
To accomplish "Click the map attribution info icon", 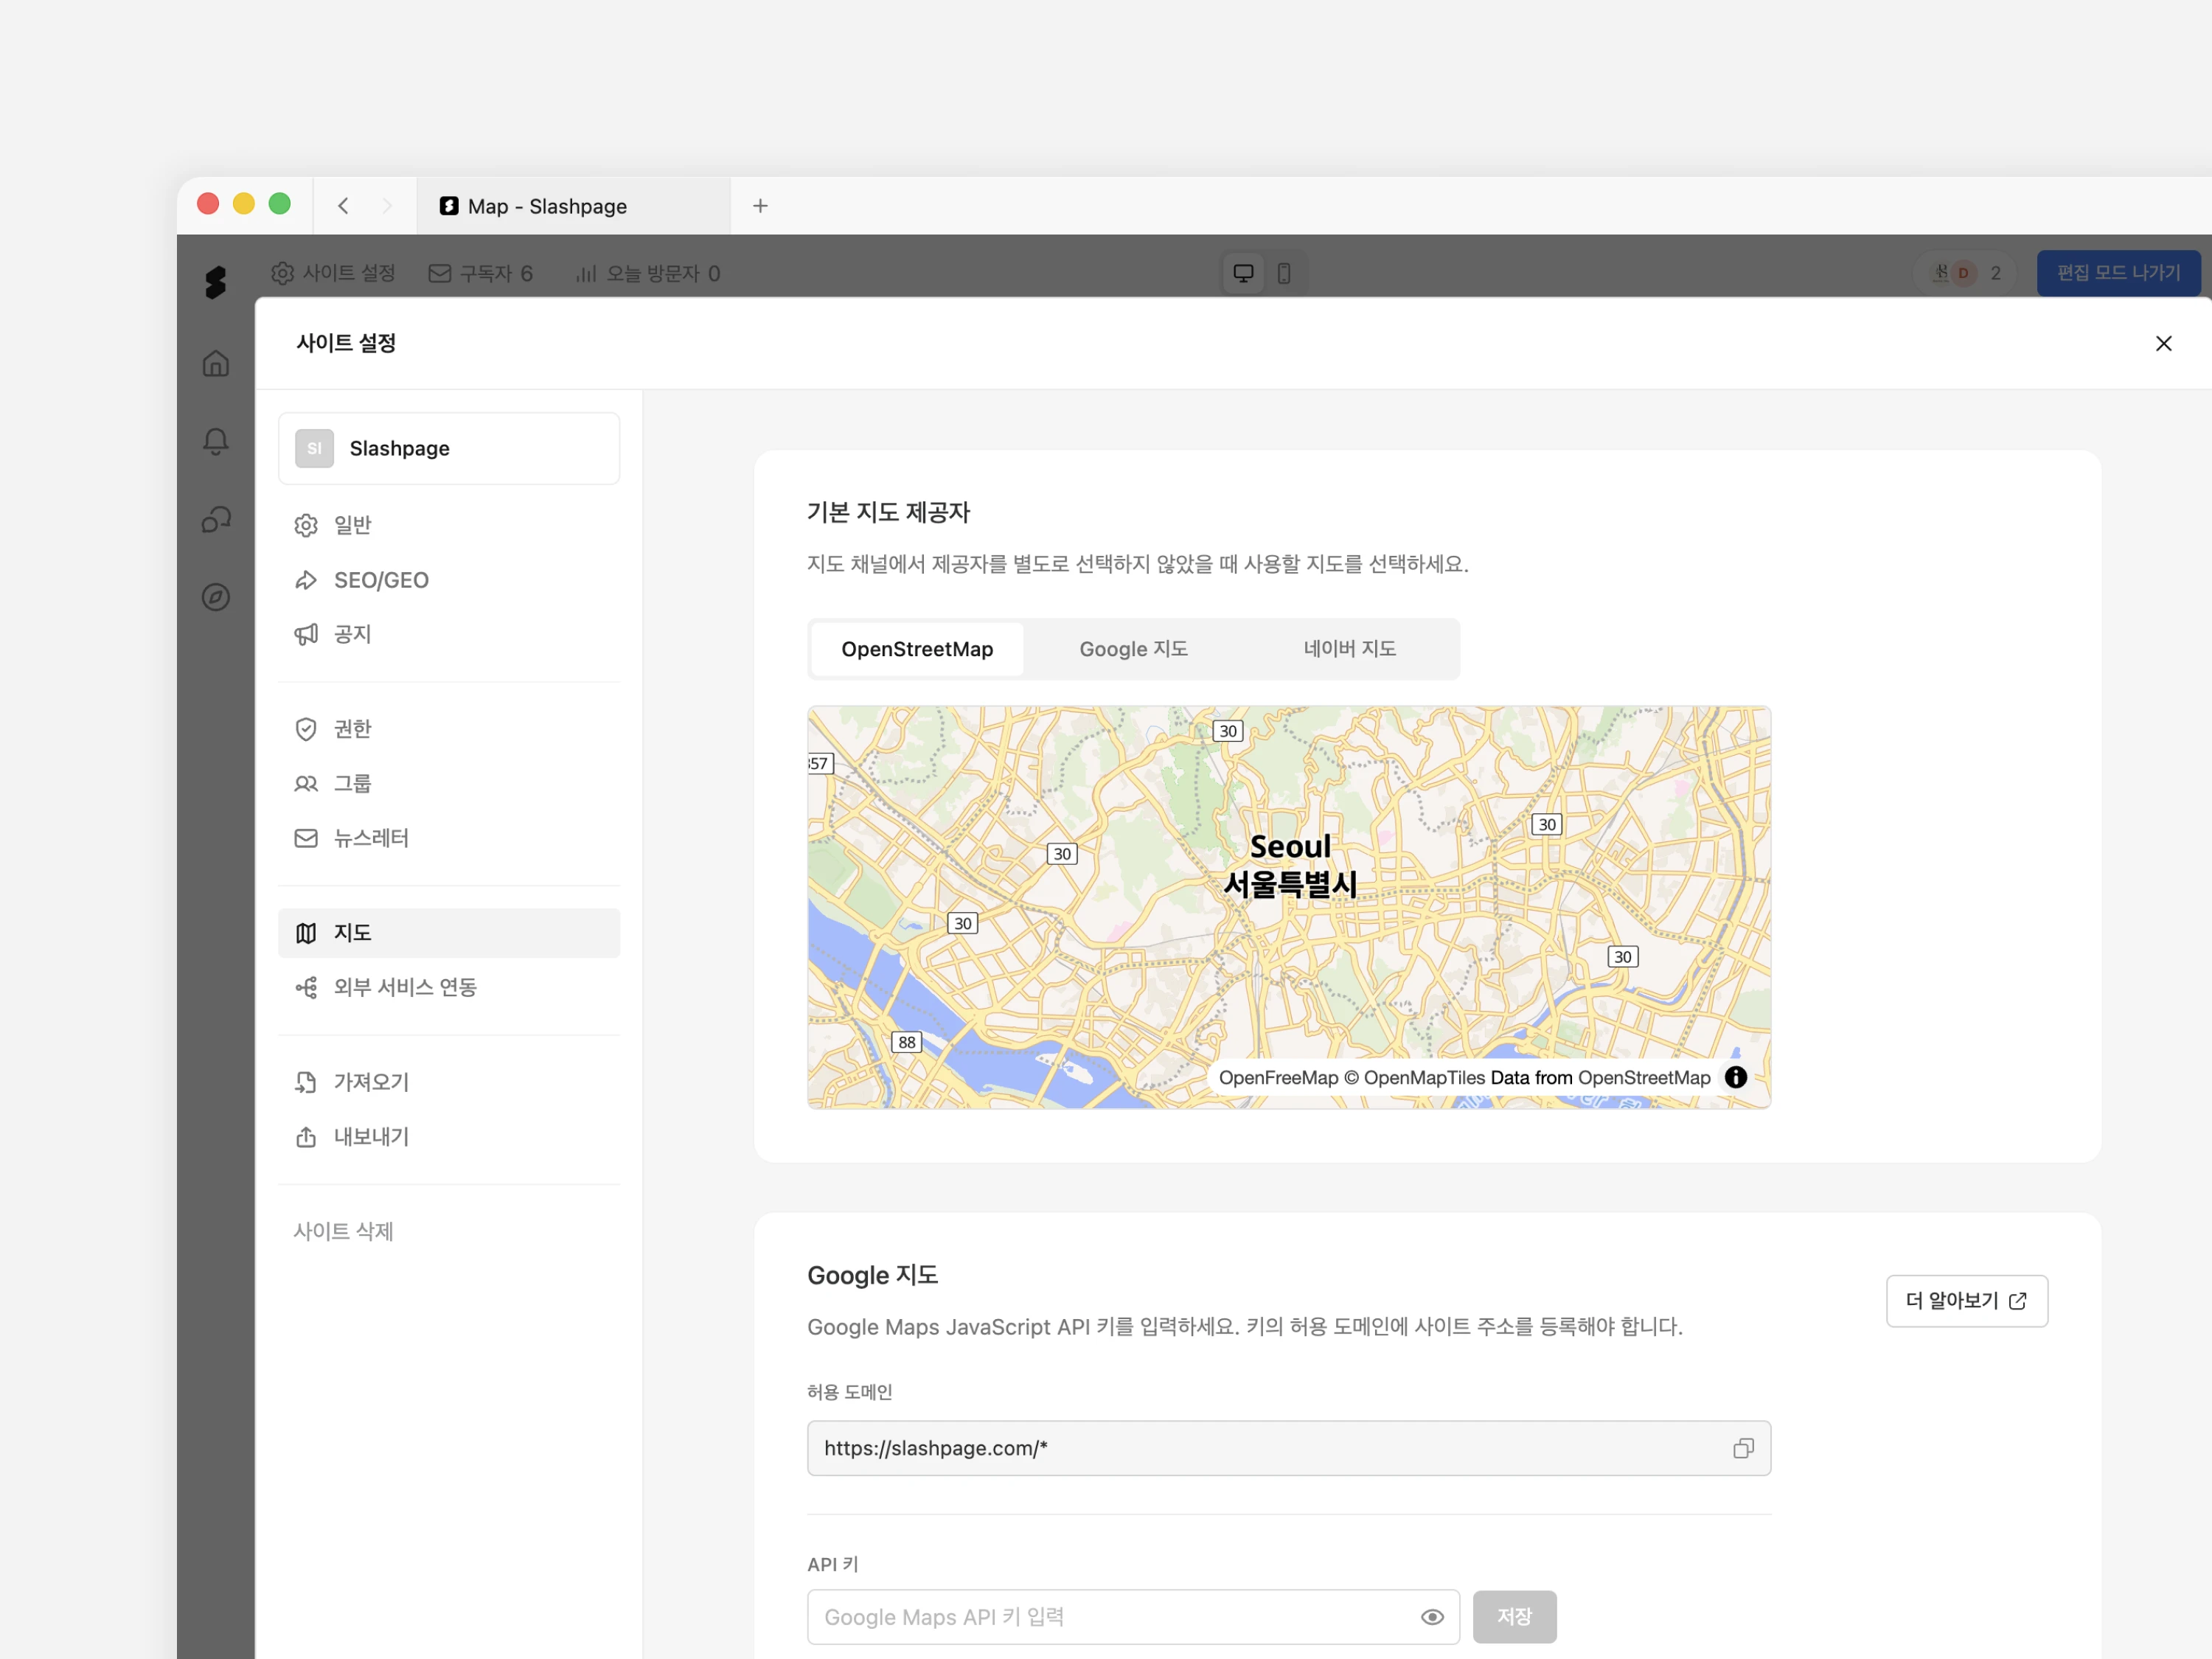I will tap(1736, 1077).
